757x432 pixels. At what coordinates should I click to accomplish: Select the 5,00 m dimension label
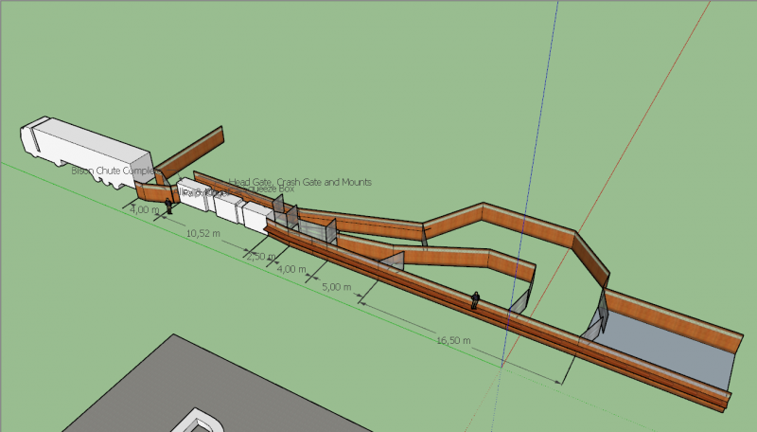pyautogui.click(x=336, y=287)
